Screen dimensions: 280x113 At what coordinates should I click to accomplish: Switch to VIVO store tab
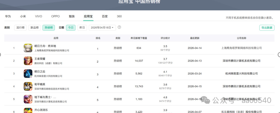pos(39,16)
